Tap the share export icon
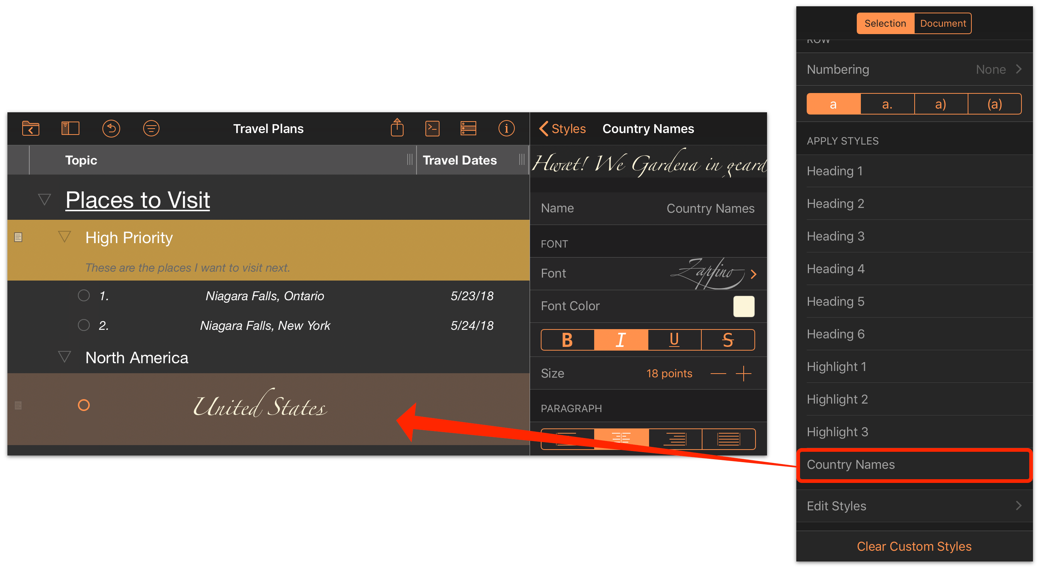The height and width of the screenshot is (570, 1040). pyautogui.click(x=397, y=127)
